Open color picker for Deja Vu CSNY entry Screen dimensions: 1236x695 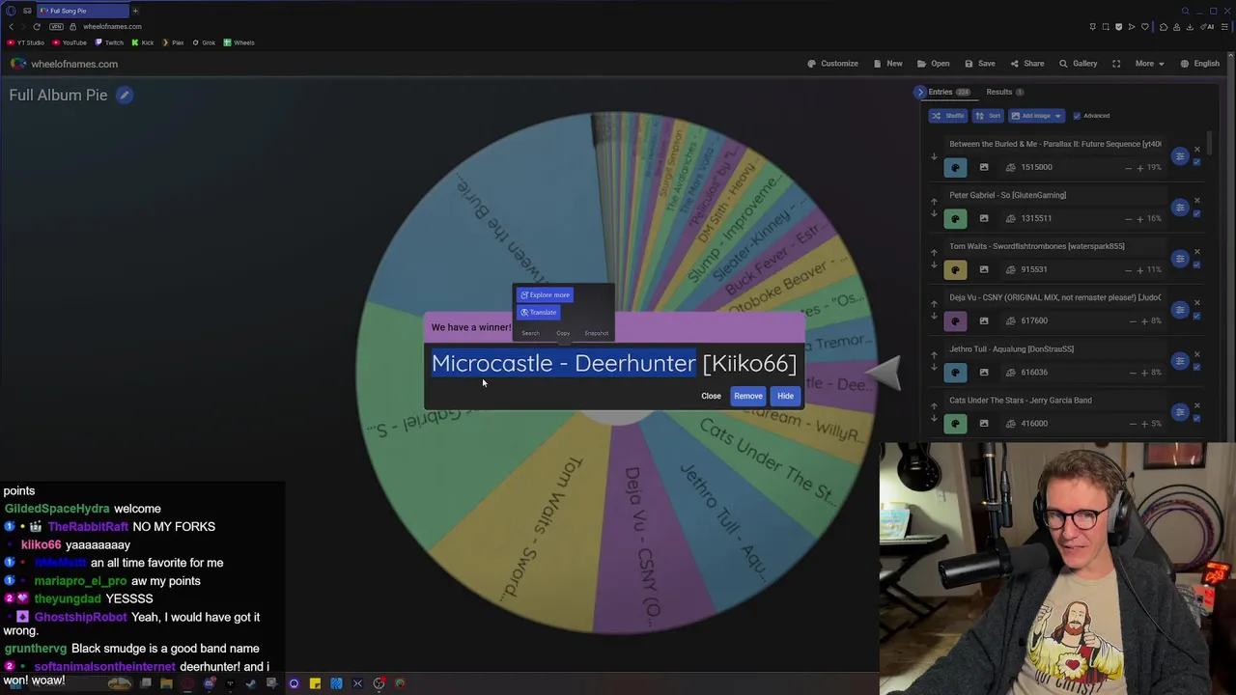pyautogui.click(x=955, y=320)
